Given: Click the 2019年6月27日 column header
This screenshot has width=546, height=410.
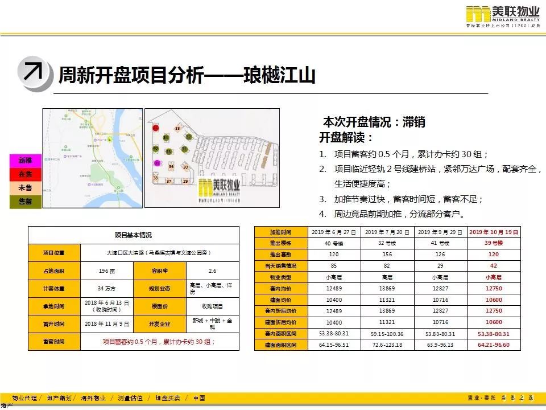Looking at the screenshot, I should click(334, 232).
